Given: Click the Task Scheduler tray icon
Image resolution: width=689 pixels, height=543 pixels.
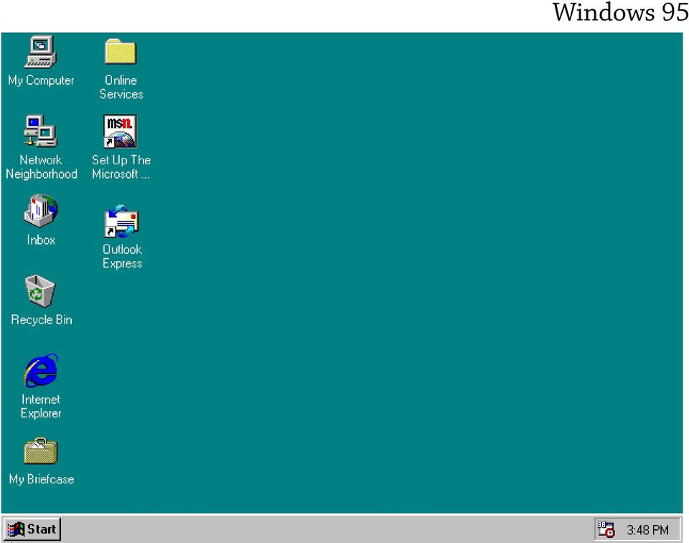Looking at the screenshot, I should tap(606, 529).
